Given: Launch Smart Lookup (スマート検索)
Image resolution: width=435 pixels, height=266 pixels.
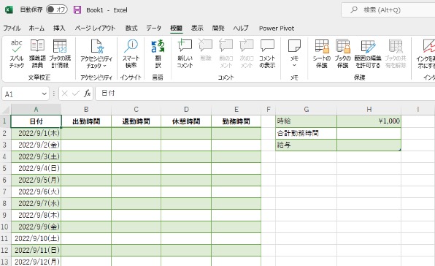Looking at the screenshot, I should pos(131,53).
